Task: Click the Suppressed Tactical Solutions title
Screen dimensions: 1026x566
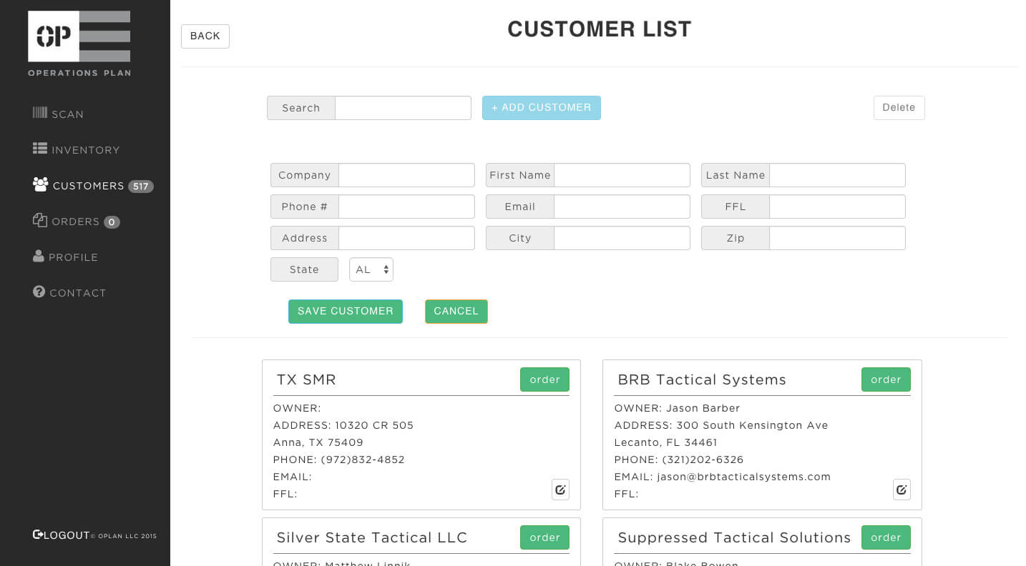Action: [734, 537]
